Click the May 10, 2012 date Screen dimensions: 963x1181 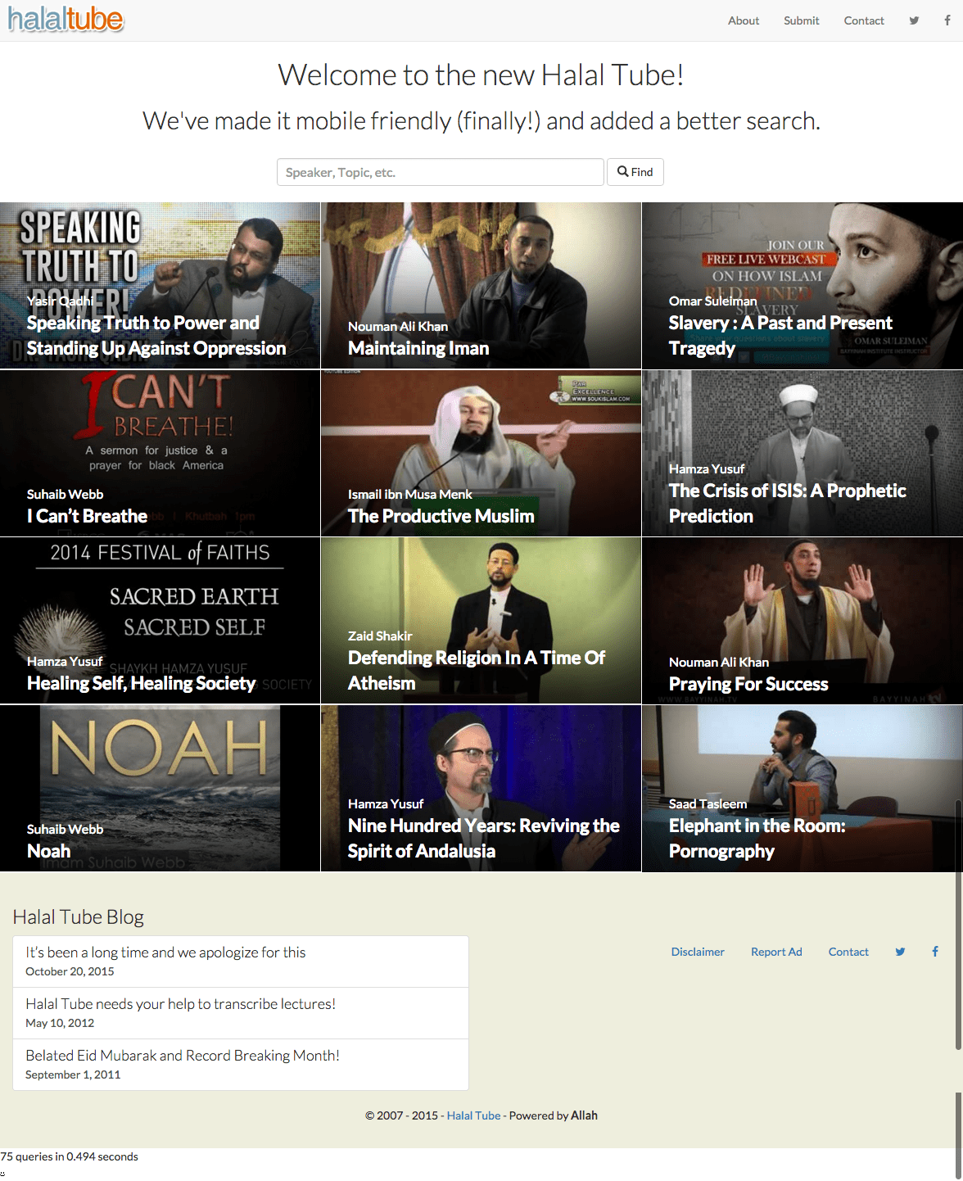click(60, 1023)
